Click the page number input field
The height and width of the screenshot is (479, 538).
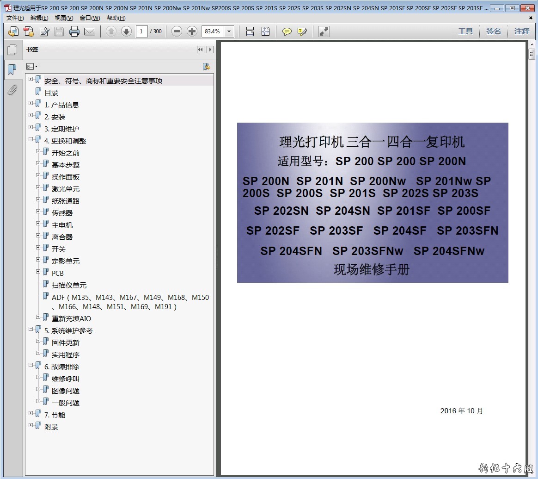click(x=141, y=31)
